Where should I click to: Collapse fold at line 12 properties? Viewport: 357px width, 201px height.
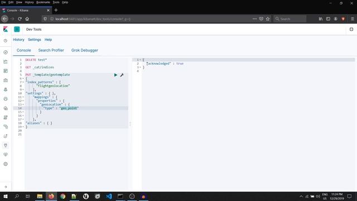coord(23,100)
